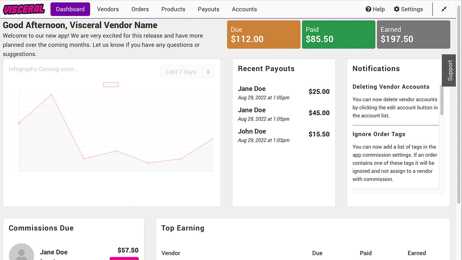Click the Earned $197.50 summary card
The width and height of the screenshot is (462, 260).
[x=413, y=34]
